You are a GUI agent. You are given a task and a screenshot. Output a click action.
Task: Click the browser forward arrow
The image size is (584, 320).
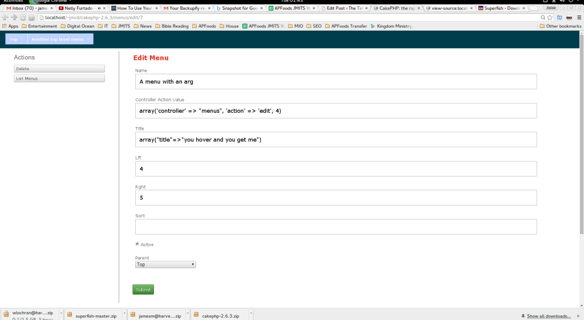(x=14, y=18)
